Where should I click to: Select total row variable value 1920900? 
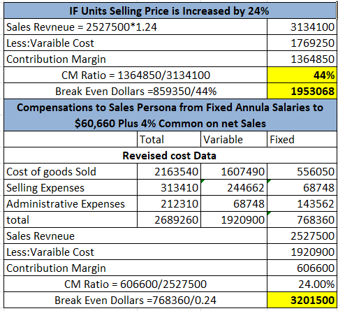click(234, 219)
